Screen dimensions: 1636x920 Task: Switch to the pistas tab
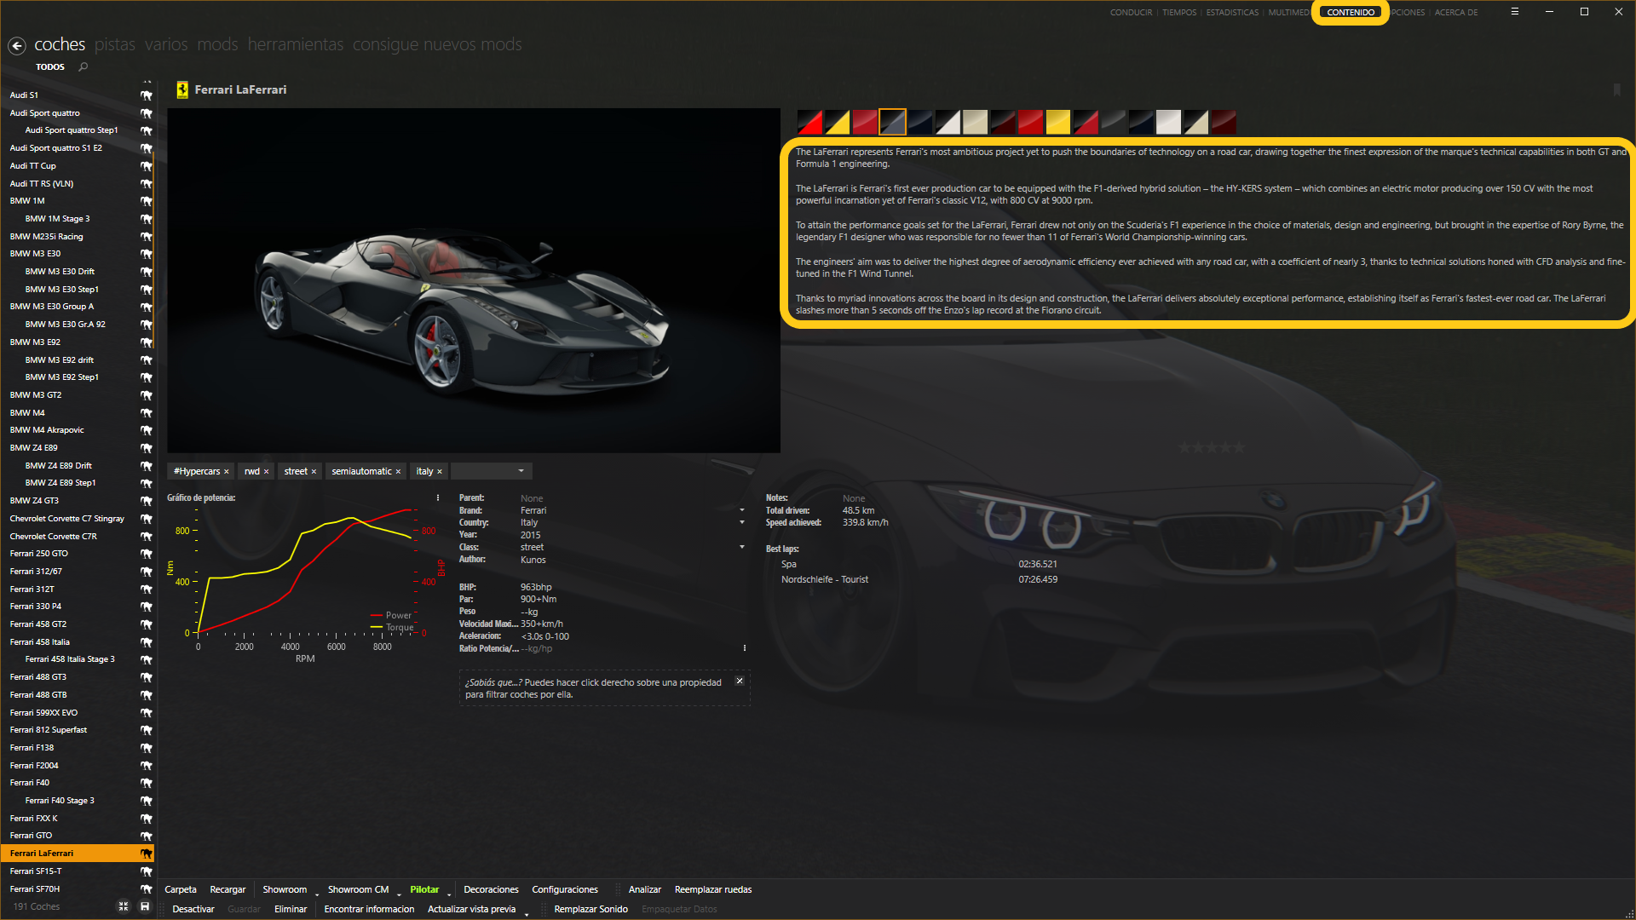[x=114, y=44]
